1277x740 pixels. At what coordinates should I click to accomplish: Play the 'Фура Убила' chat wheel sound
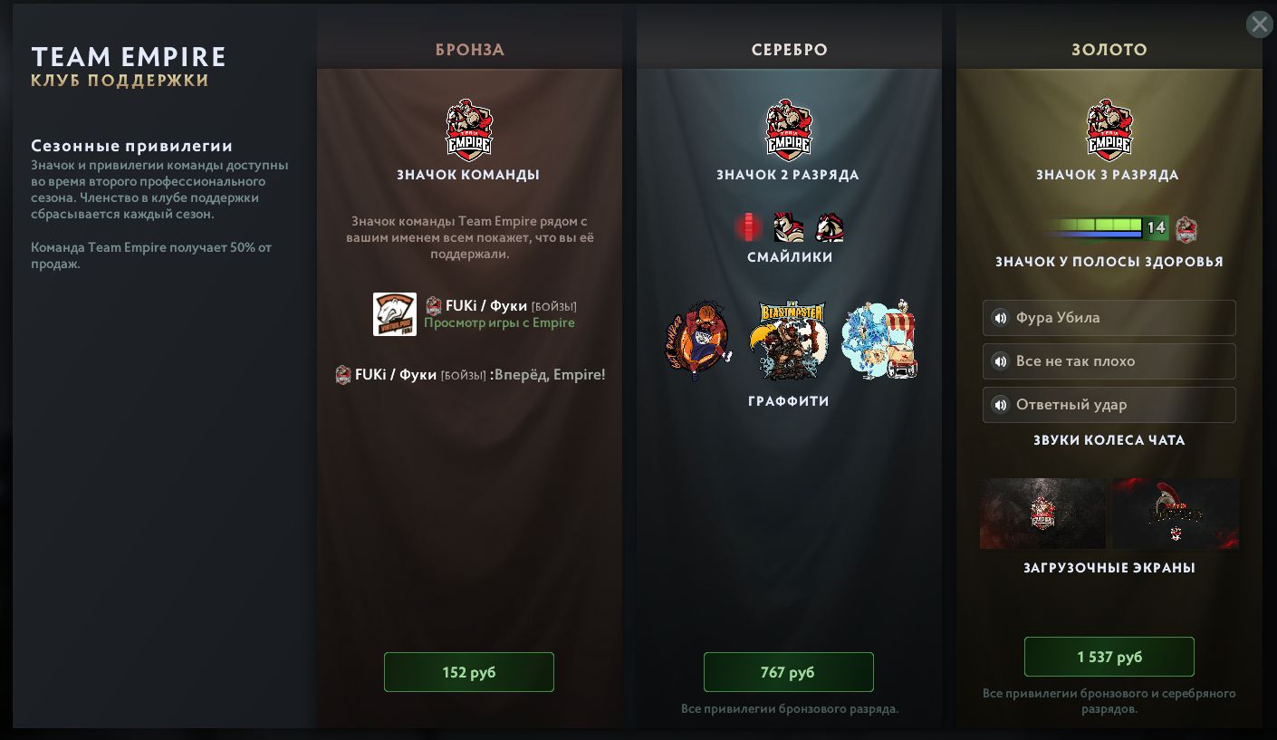[x=1109, y=318]
